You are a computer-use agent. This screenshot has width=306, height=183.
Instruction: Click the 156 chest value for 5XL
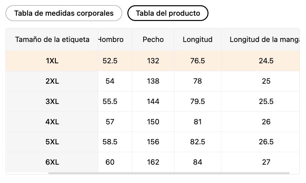153,142
